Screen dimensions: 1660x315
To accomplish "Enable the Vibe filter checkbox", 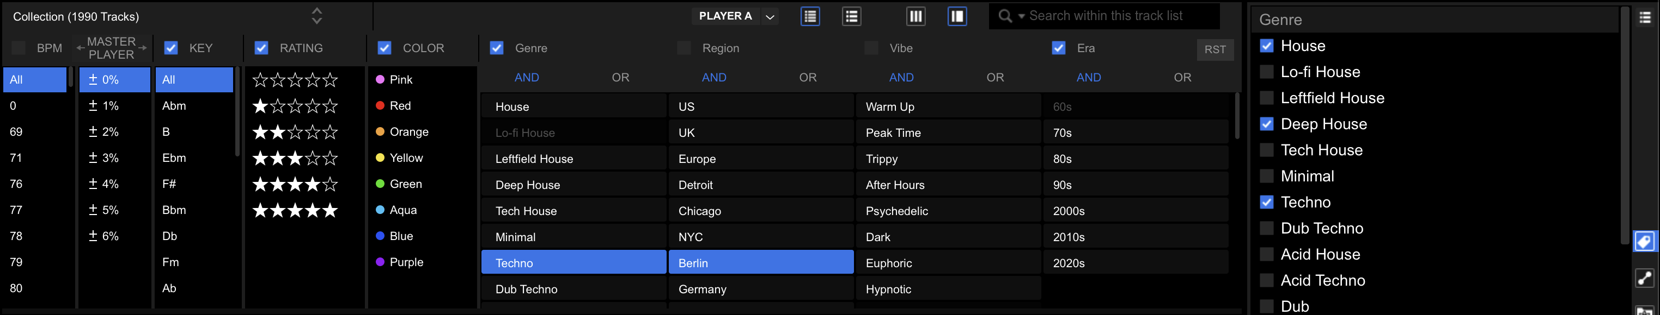I will 871,48.
